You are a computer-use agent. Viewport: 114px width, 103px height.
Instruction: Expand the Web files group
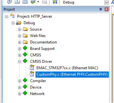[x=20, y=36]
